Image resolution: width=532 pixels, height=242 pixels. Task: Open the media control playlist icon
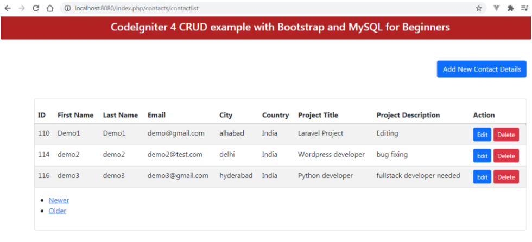(x=524, y=8)
